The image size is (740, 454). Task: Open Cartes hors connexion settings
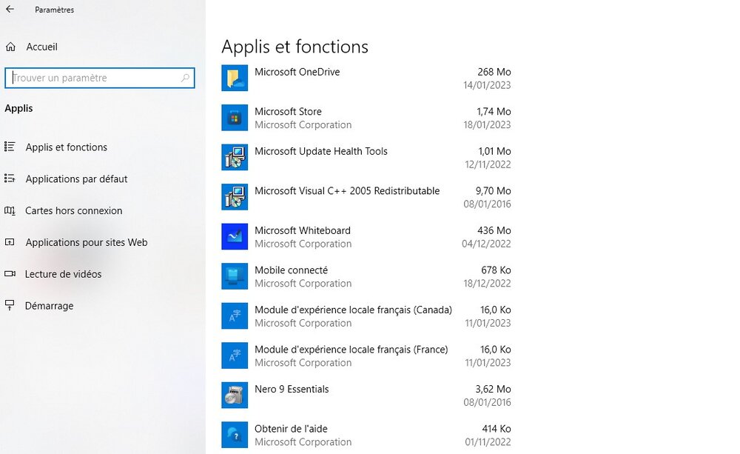pos(73,210)
